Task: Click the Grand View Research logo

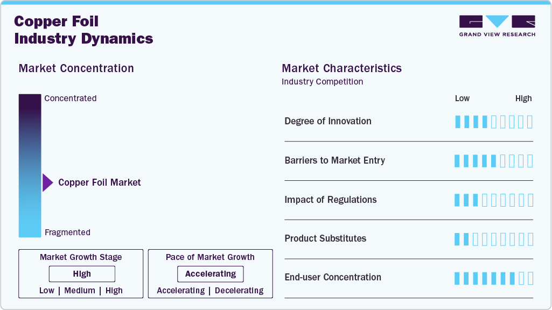Action: 497,26
